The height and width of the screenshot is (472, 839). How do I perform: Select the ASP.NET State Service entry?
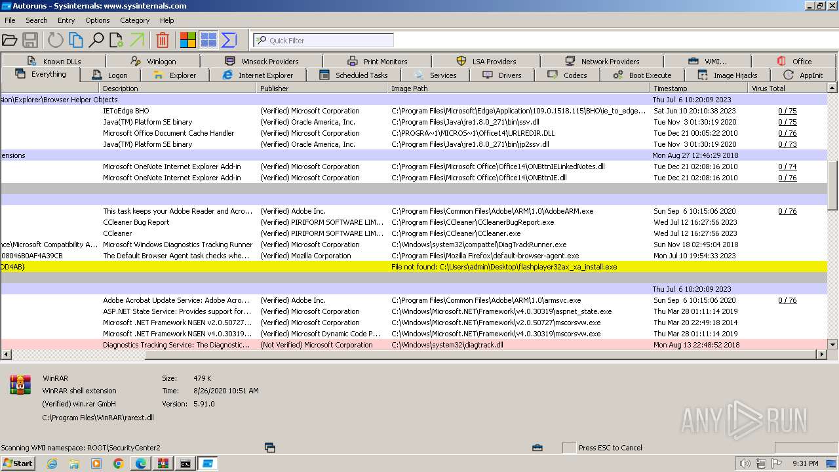pyautogui.click(x=414, y=311)
